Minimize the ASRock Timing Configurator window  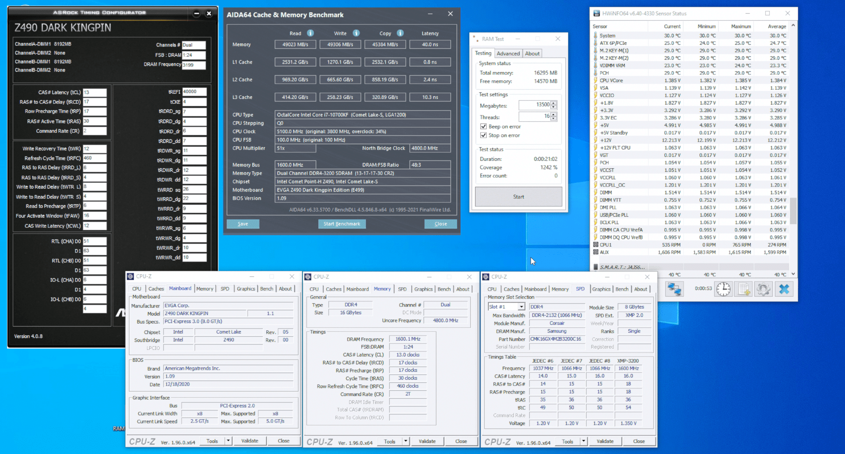[197, 14]
